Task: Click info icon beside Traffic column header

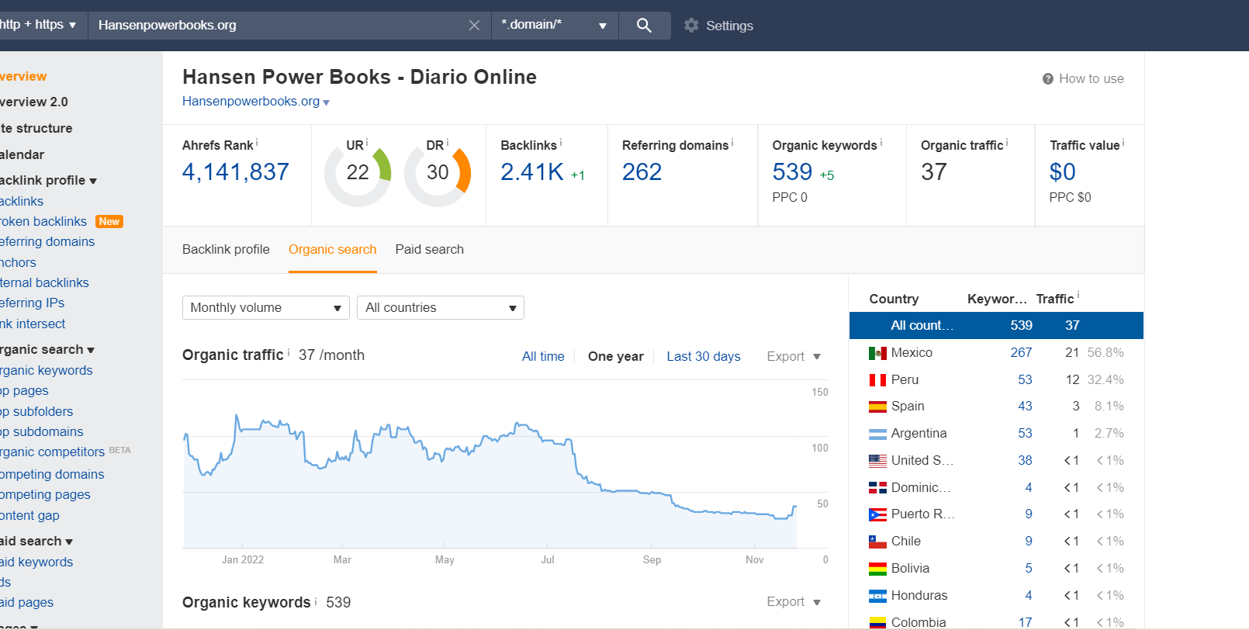Action: [1078, 296]
